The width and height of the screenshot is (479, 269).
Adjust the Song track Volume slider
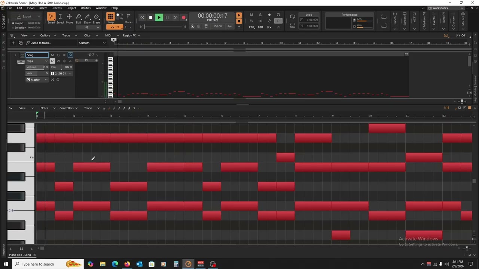click(37, 67)
